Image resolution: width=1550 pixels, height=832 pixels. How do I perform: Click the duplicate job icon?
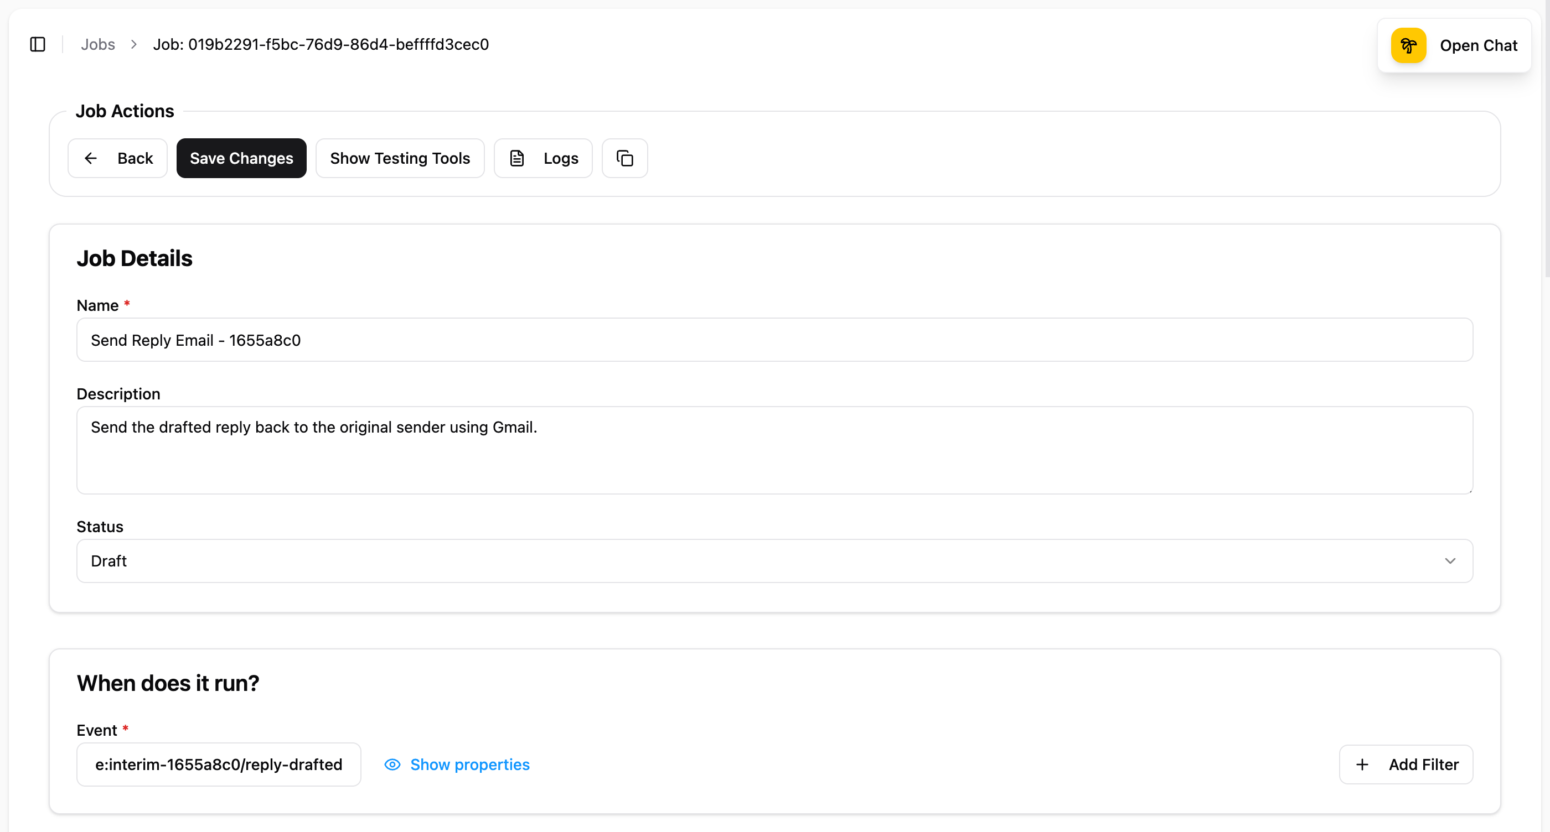tap(624, 158)
